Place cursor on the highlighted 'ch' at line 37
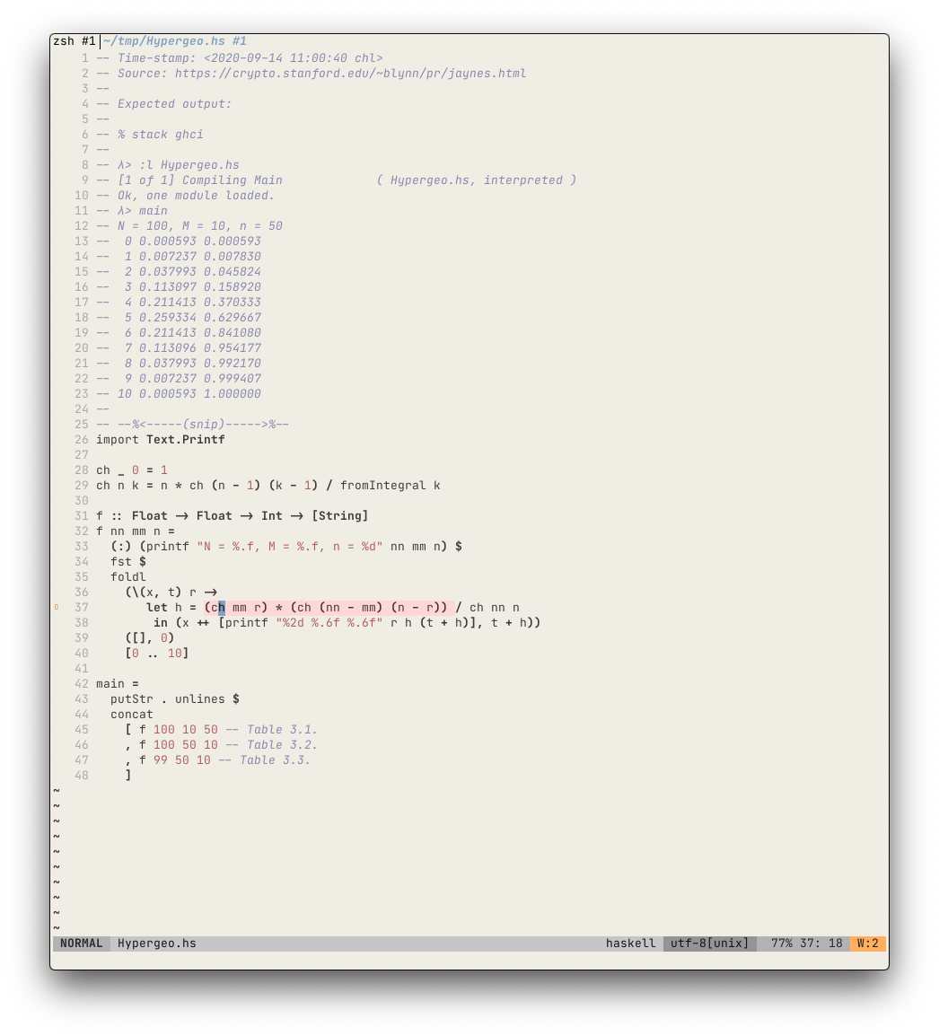939x1036 pixels. click(x=218, y=608)
